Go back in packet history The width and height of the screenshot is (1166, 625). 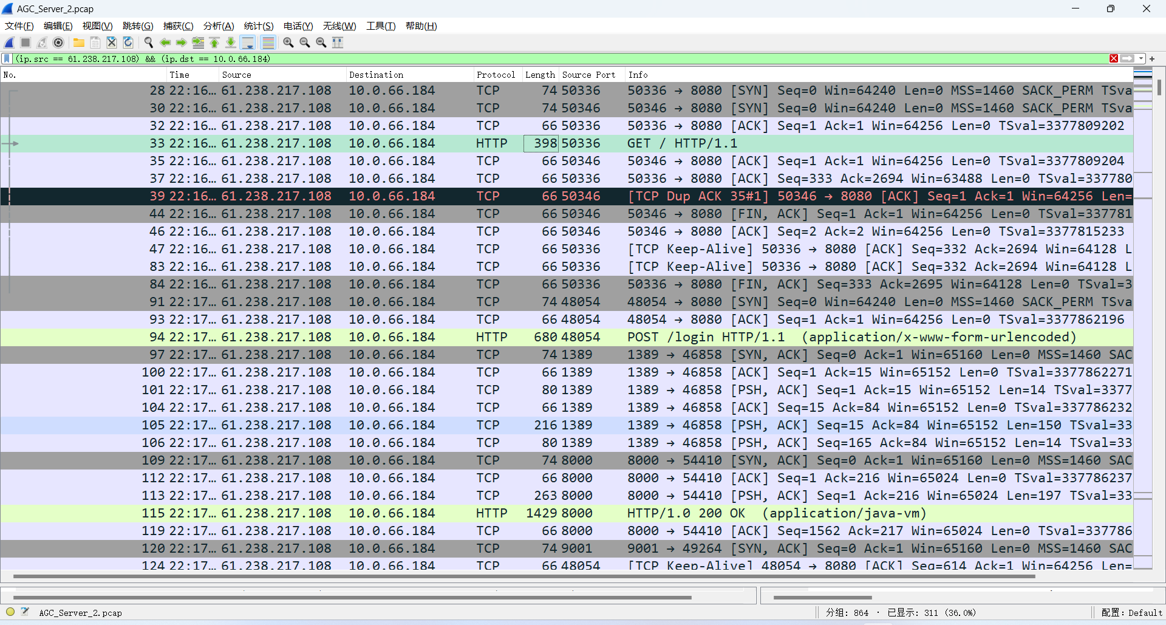(x=165, y=43)
